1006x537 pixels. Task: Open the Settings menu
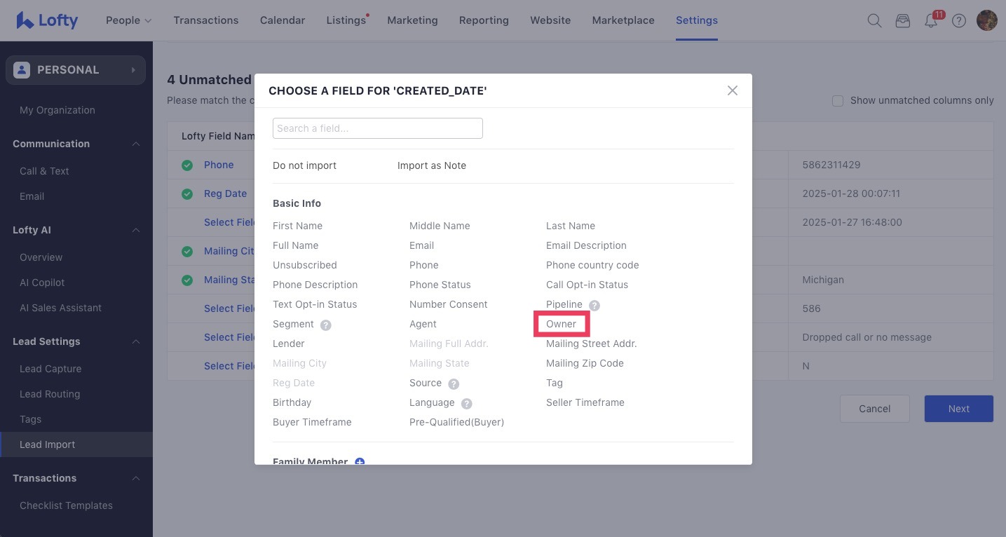click(697, 20)
